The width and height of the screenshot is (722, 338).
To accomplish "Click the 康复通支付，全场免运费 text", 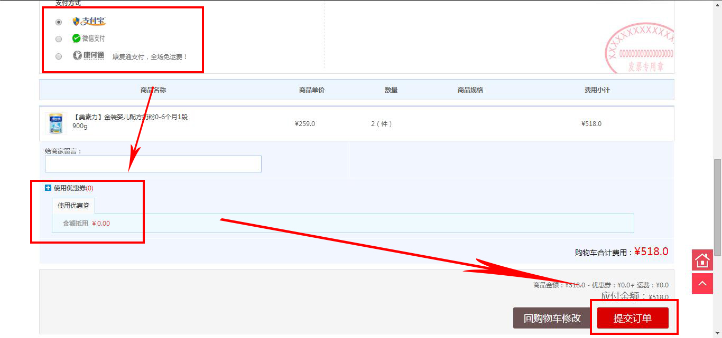I will point(150,56).
